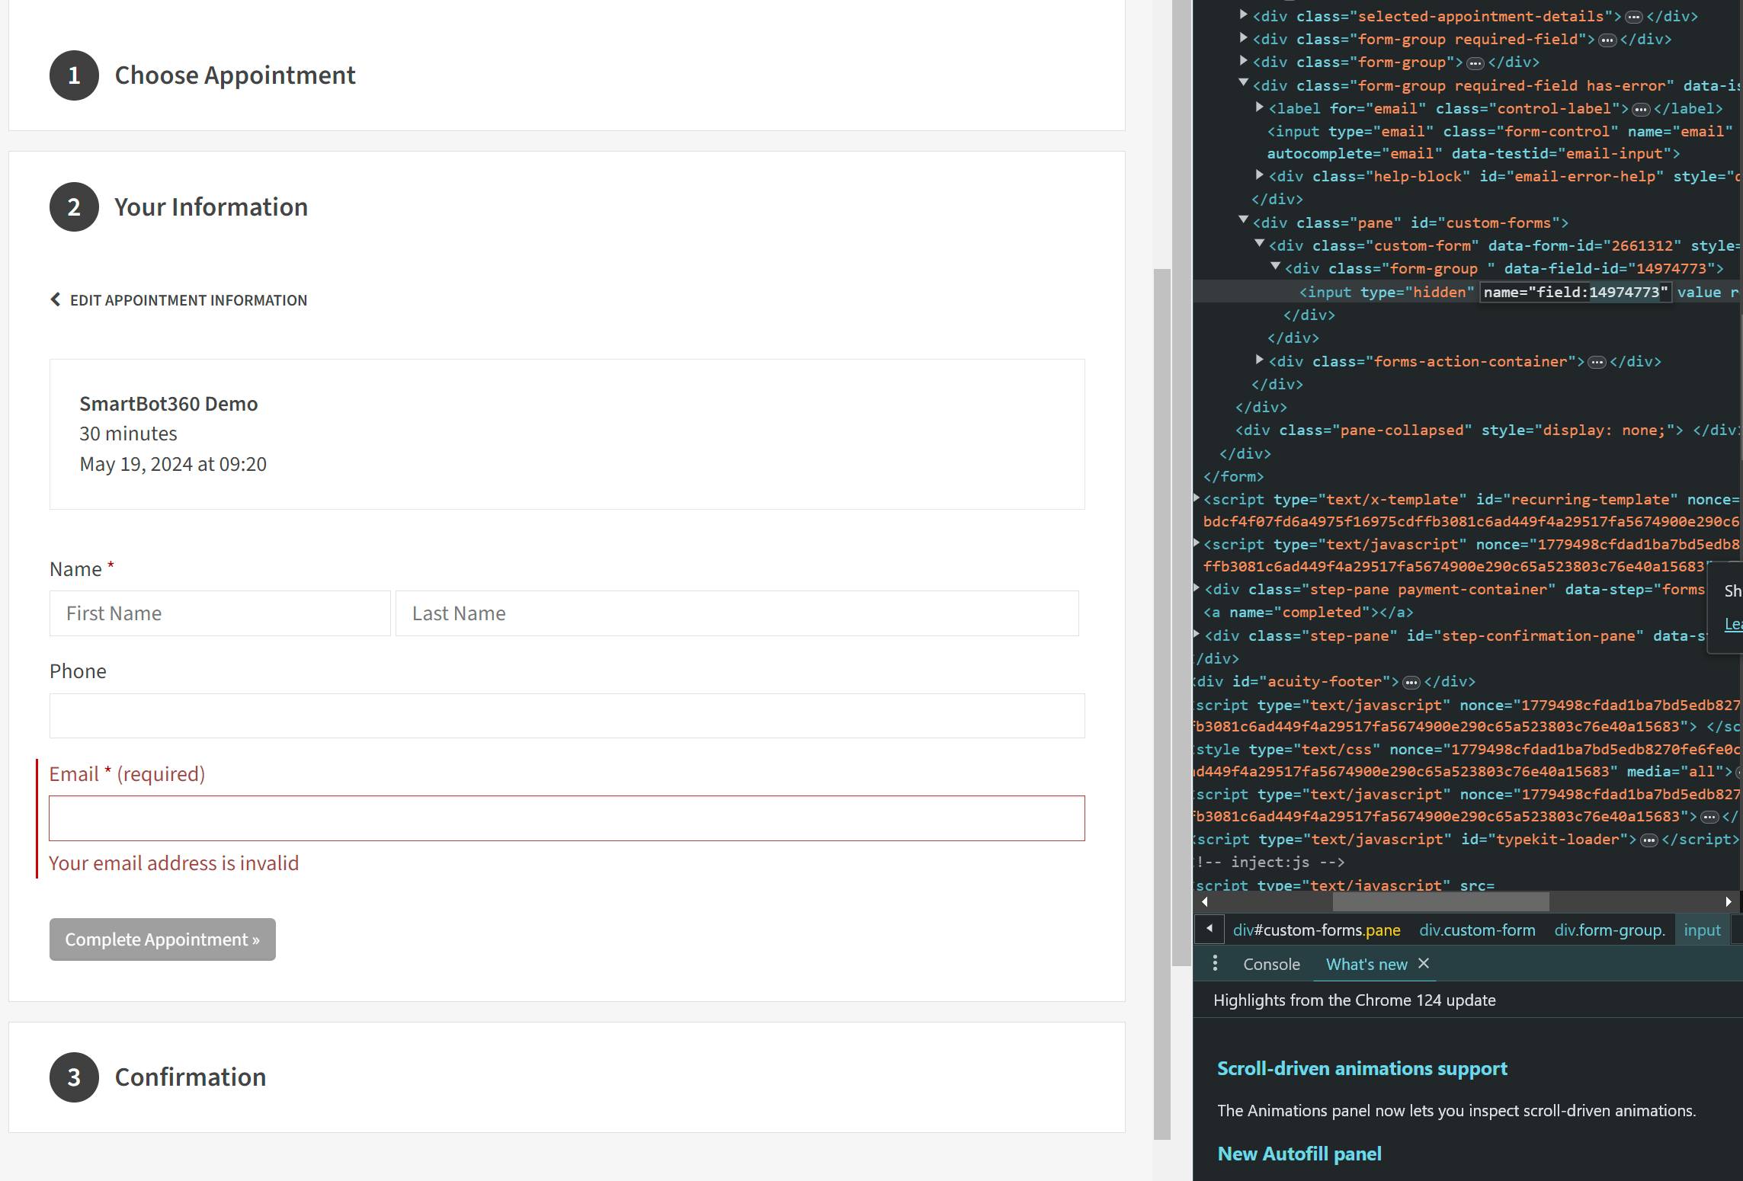
Task: Click the Elements panel horizontal scrollbar thumb
Action: 1440,901
